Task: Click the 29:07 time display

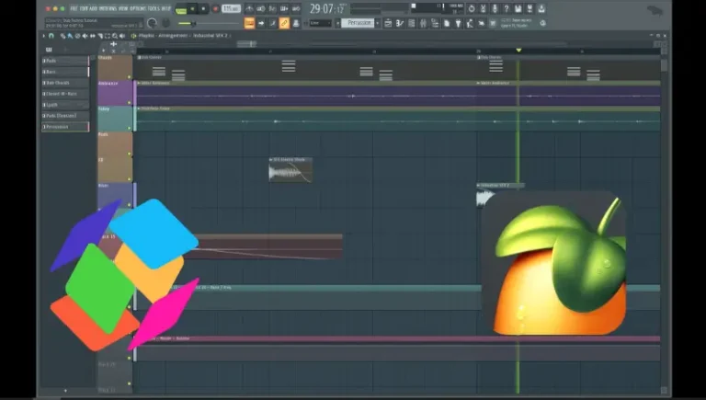Action: point(327,8)
